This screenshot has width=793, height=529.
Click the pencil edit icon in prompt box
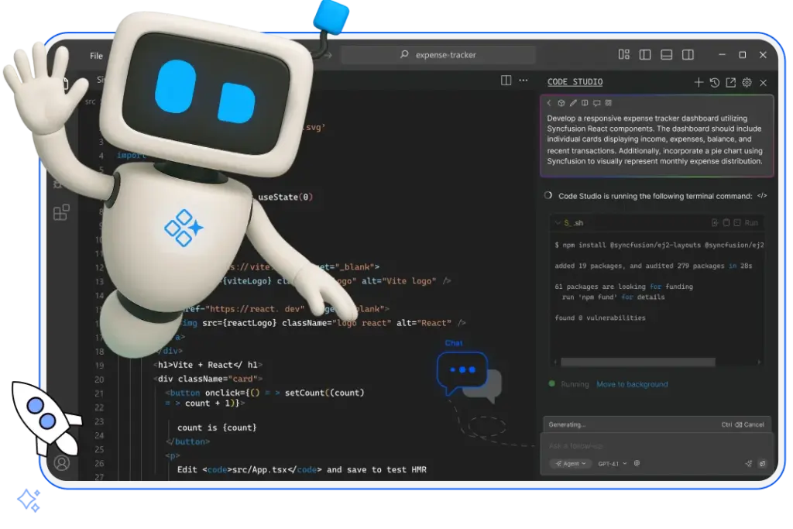pyautogui.click(x=573, y=103)
